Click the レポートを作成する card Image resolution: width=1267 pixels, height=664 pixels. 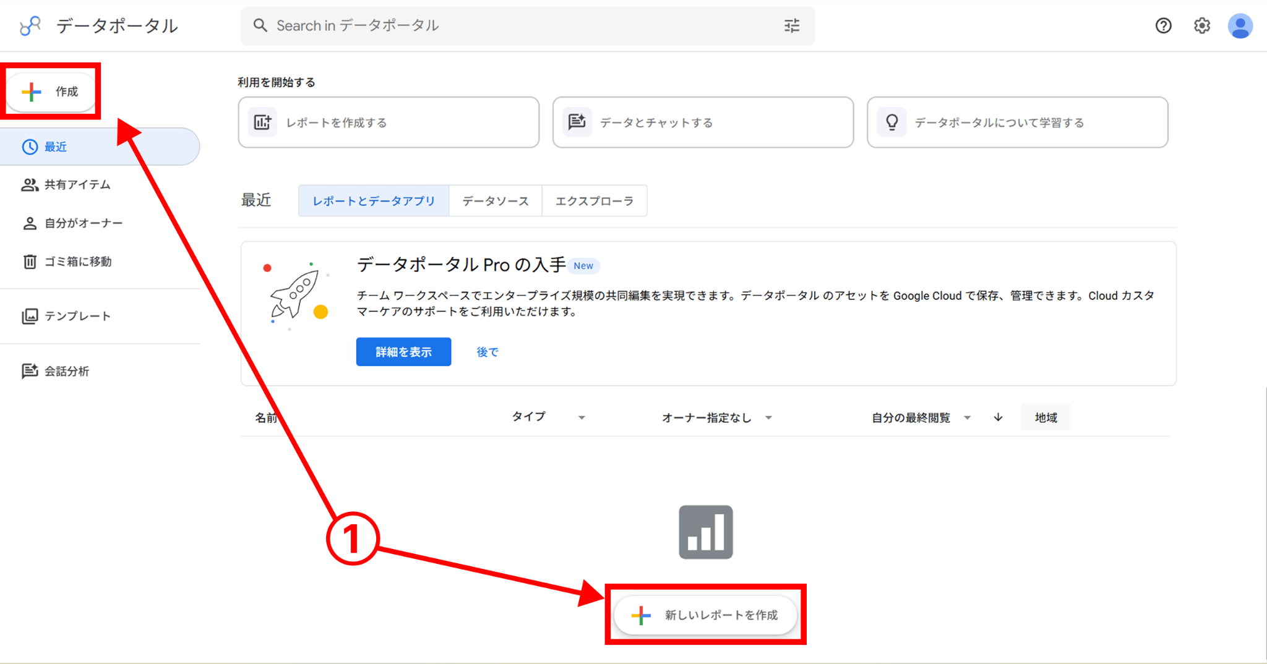point(389,122)
